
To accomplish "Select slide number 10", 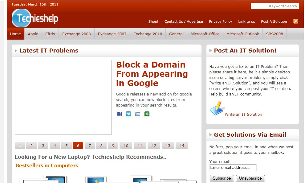I will 126,146.
